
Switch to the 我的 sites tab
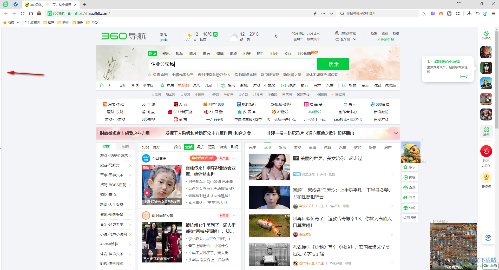coord(125,147)
